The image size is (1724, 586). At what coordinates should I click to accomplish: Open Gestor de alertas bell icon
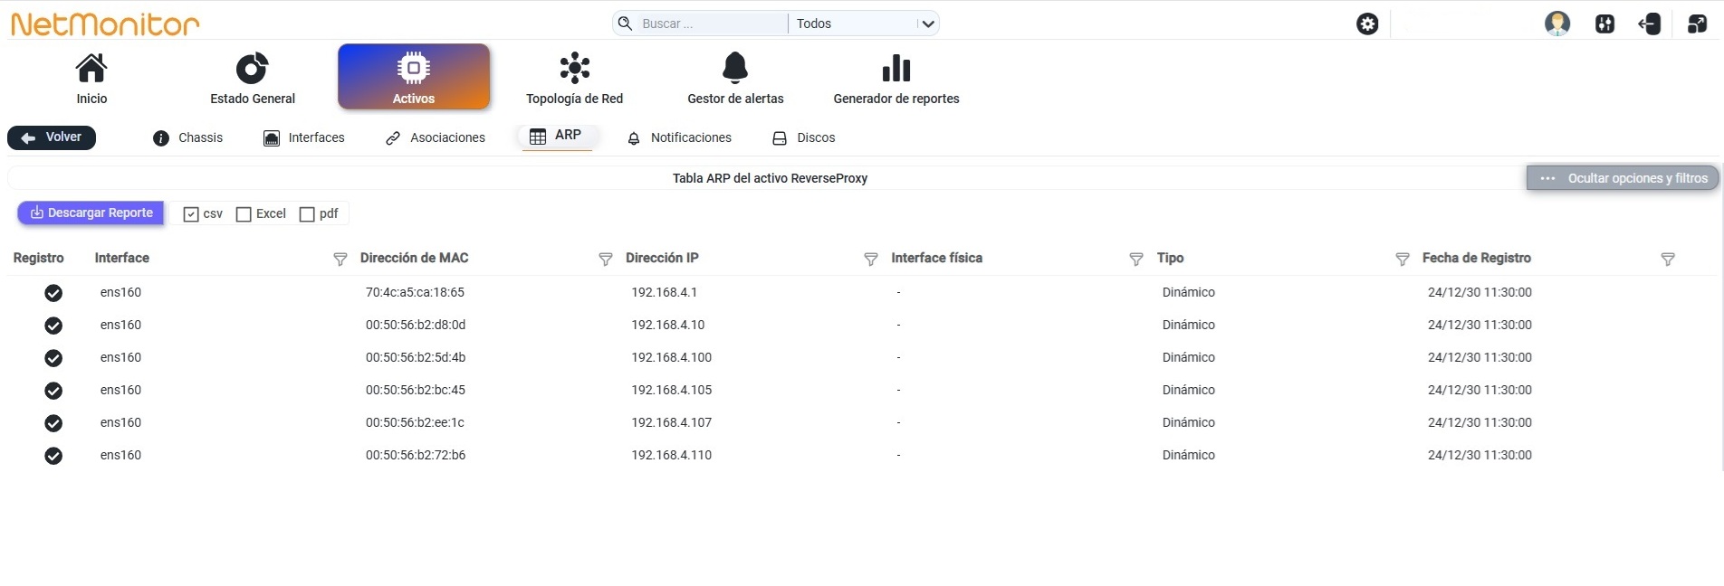(735, 68)
